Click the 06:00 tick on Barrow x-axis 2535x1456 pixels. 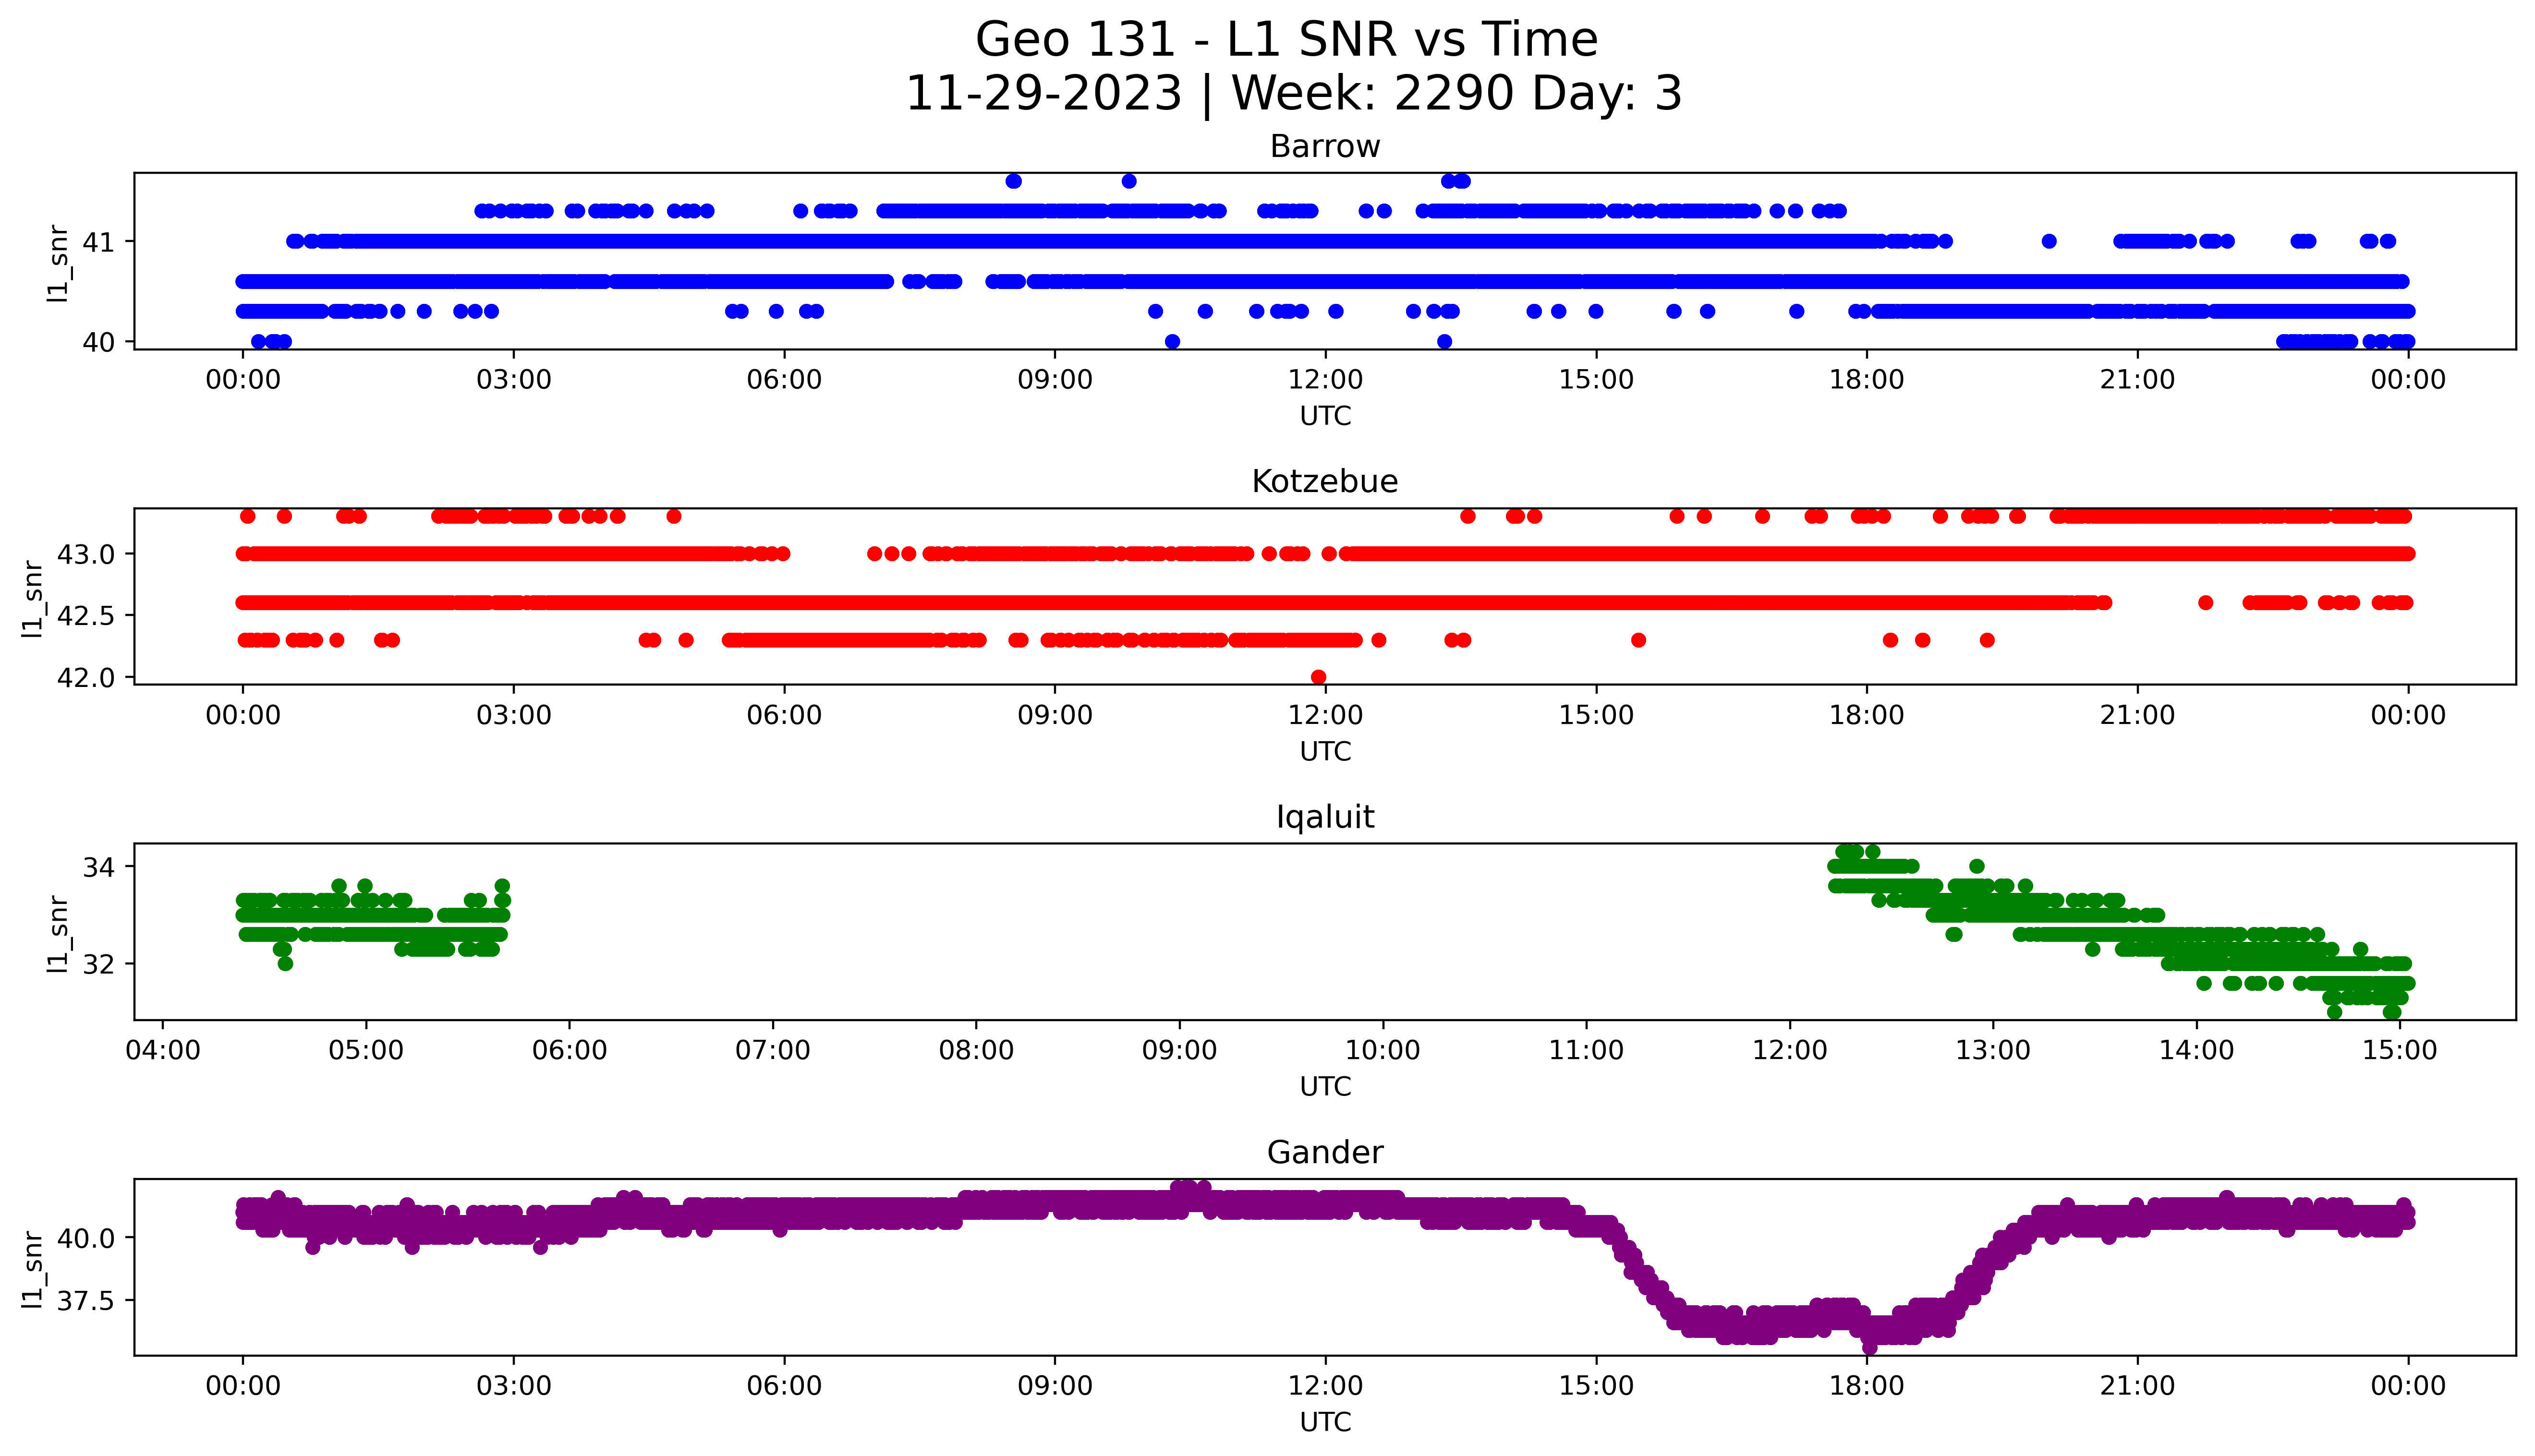pos(784,380)
